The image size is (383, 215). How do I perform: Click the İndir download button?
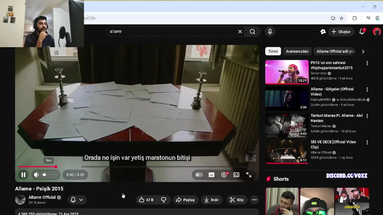pyautogui.click(x=211, y=200)
